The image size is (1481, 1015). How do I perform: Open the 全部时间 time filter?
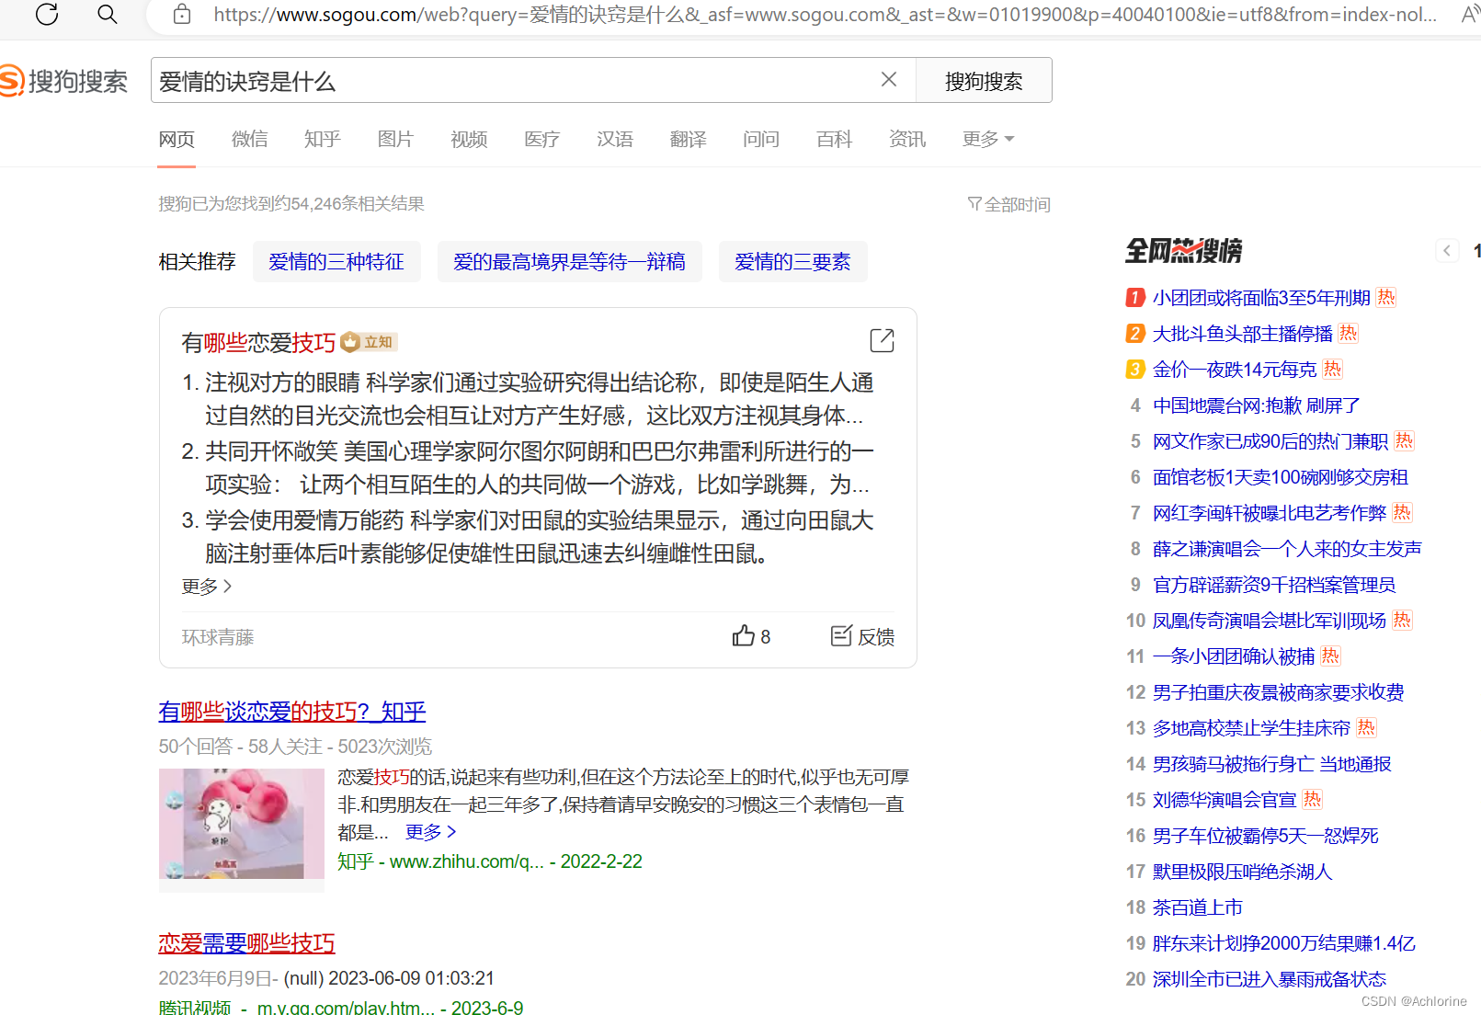tap(1008, 204)
